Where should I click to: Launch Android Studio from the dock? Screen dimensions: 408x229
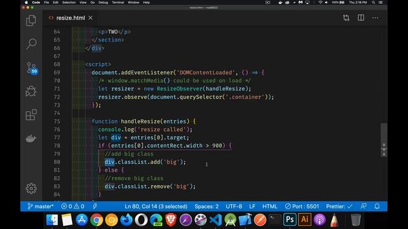point(230,220)
